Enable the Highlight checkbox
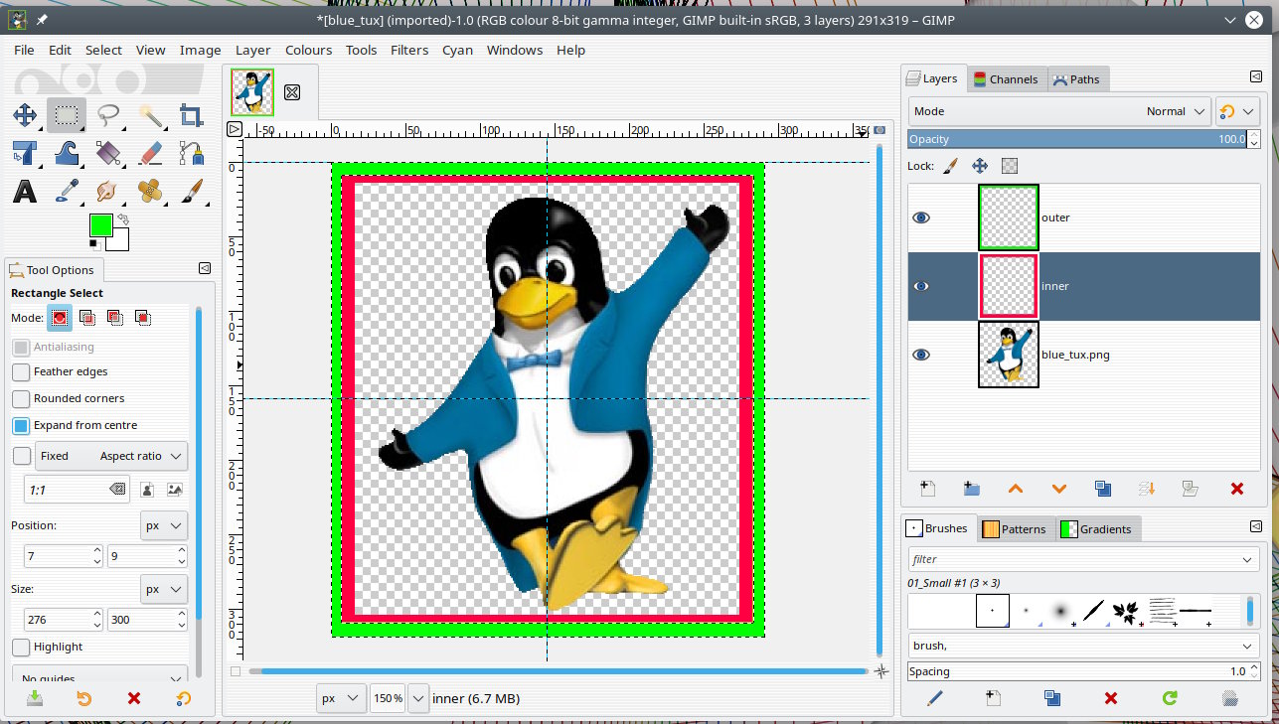1279x724 pixels. pos(21,647)
